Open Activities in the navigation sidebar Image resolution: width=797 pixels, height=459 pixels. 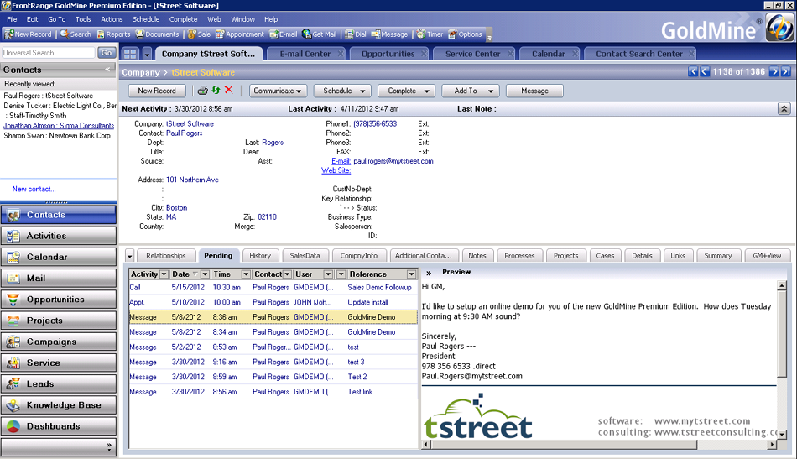coord(59,236)
